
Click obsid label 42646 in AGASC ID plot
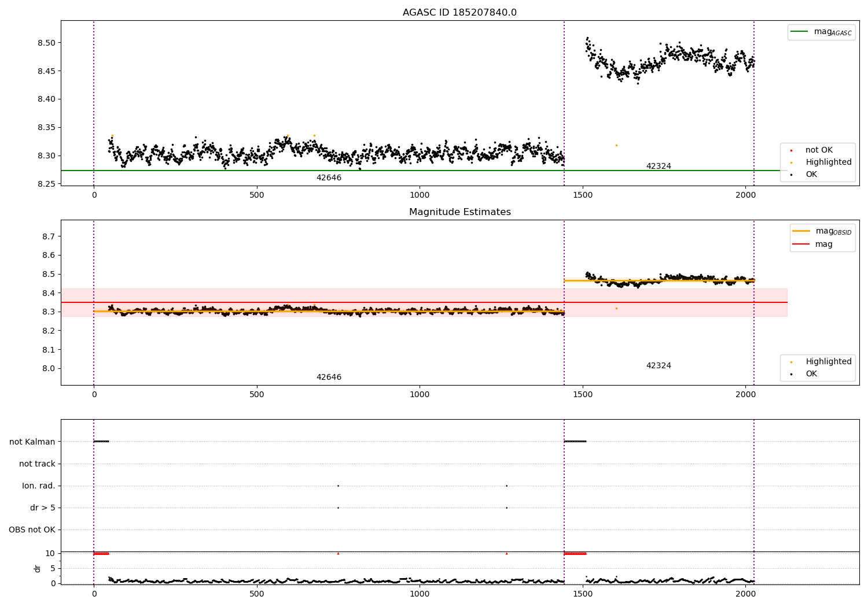(x=329, y=178)
